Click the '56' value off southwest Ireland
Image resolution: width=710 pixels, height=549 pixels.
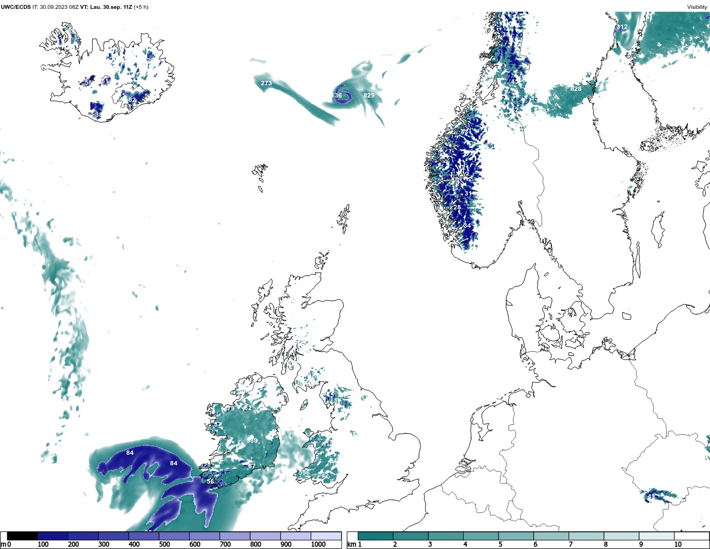click(210, 482)
